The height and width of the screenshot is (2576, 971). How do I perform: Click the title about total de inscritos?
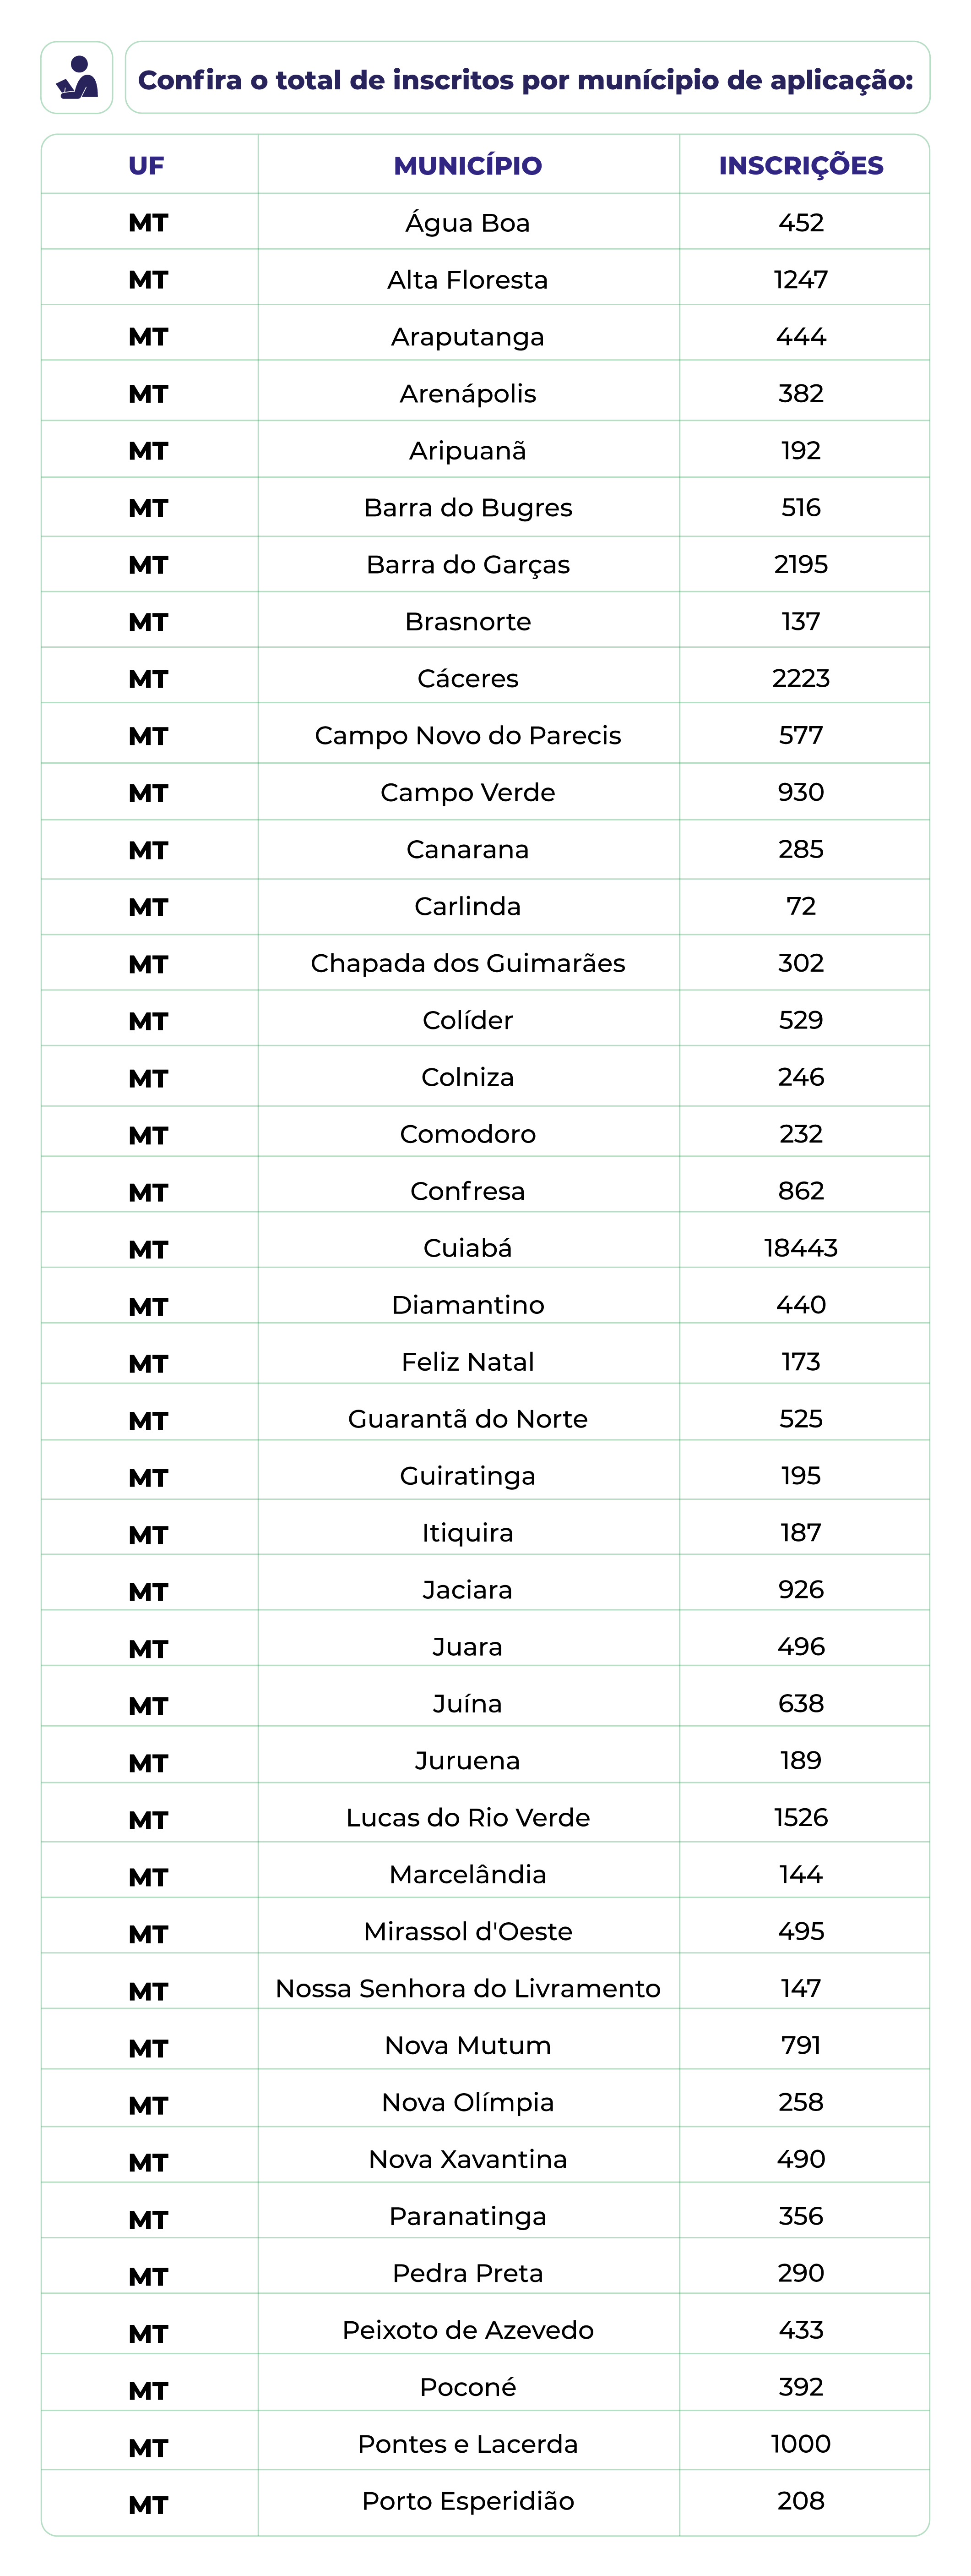[x=526, y=80]
